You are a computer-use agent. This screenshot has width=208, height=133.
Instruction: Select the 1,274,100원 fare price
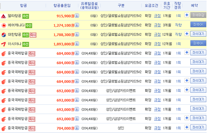pyautogui.click(x=64, y=25)
